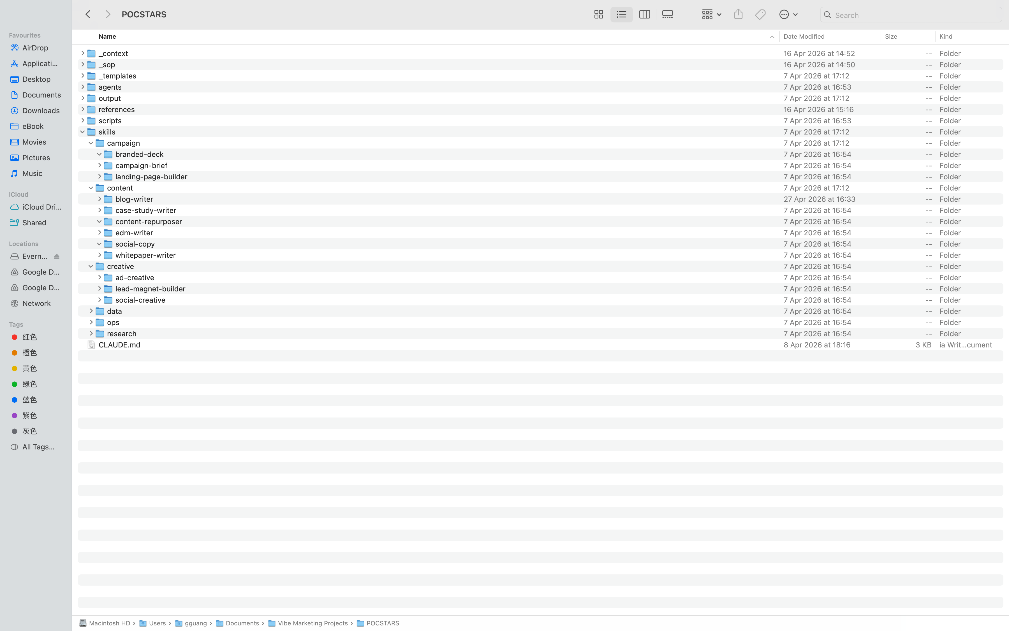Select the landing-page-builder folder row

[540, 177]
